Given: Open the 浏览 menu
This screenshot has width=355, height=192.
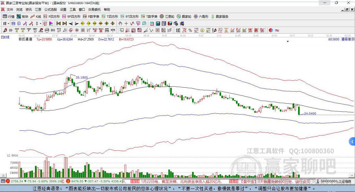Looking at the screenshot, I should click(19, 9).
